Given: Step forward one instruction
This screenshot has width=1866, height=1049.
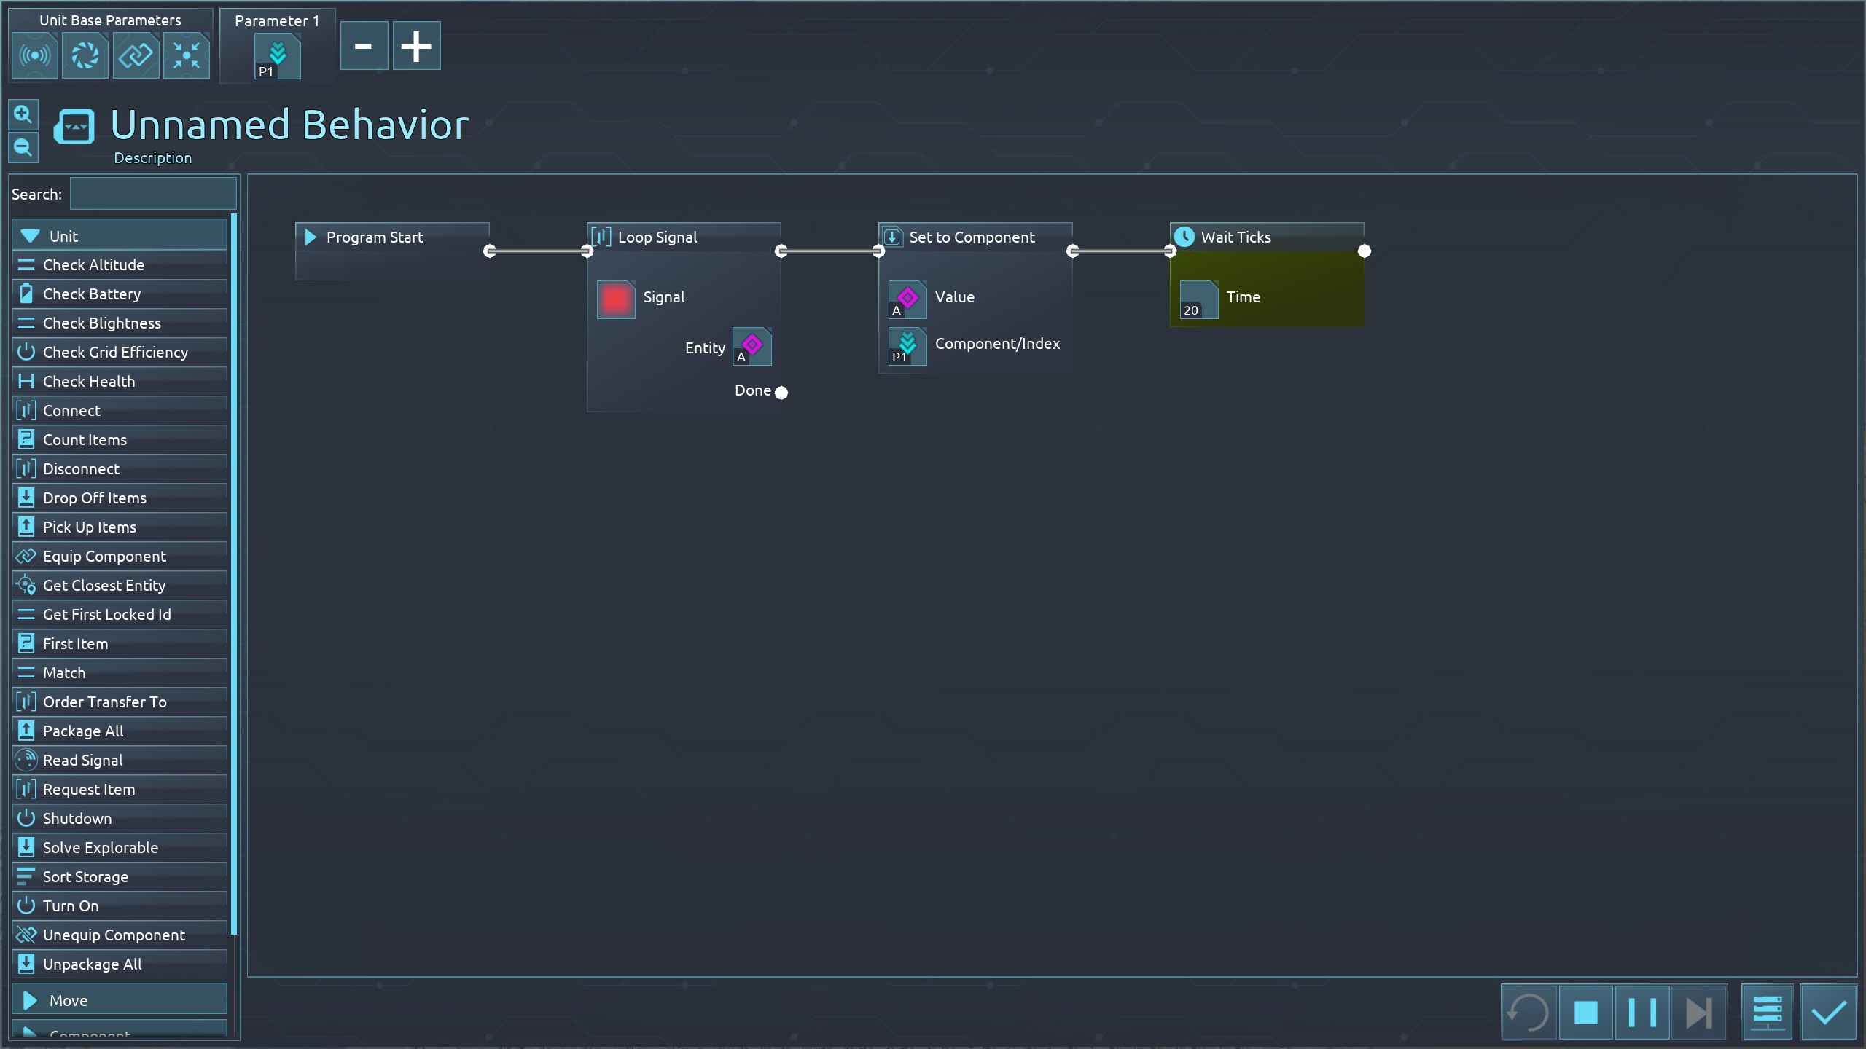Looking at the screenshot, I should [1698, 1013].
